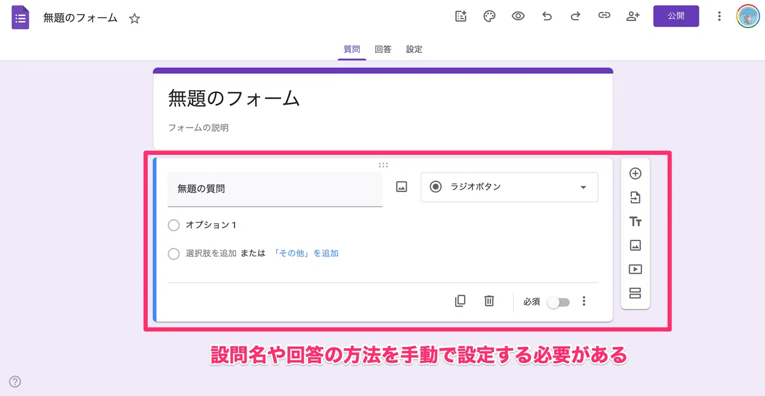Add a video from the sidebar
The image size is (765, 396).
[635, 269]
